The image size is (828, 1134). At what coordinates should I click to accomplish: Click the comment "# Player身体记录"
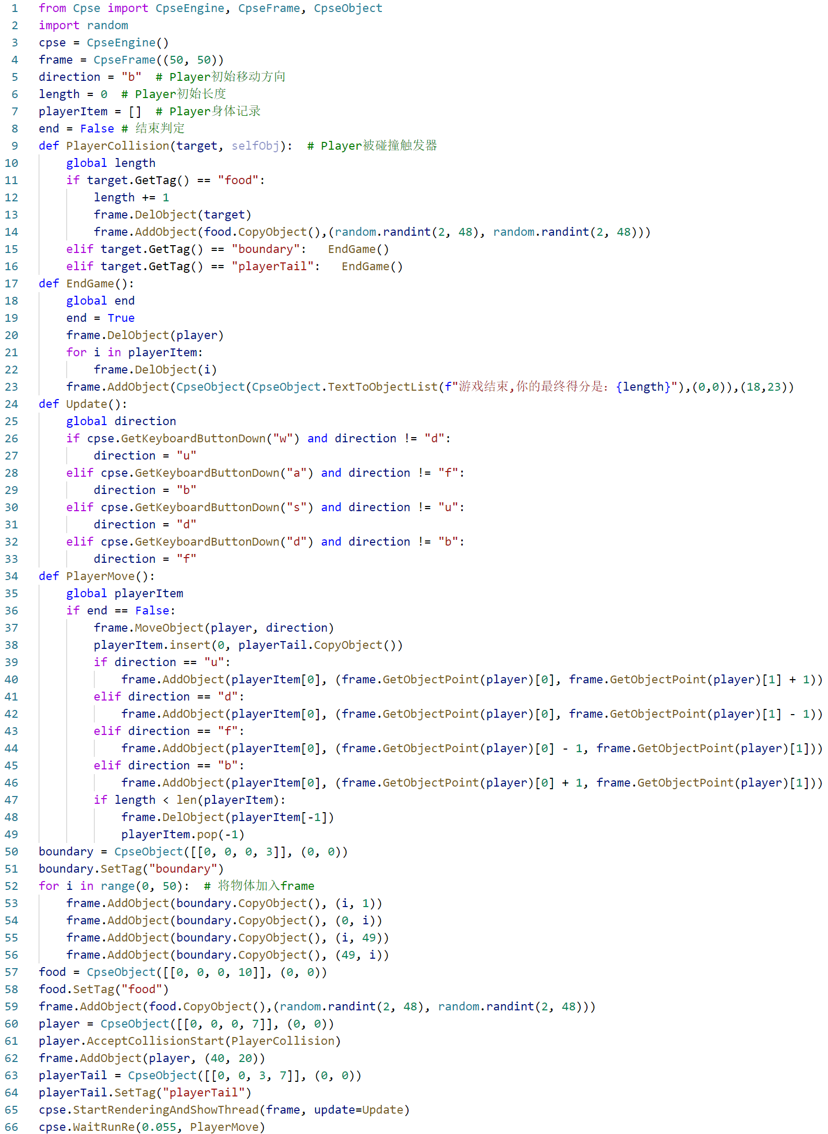(208, 112)
